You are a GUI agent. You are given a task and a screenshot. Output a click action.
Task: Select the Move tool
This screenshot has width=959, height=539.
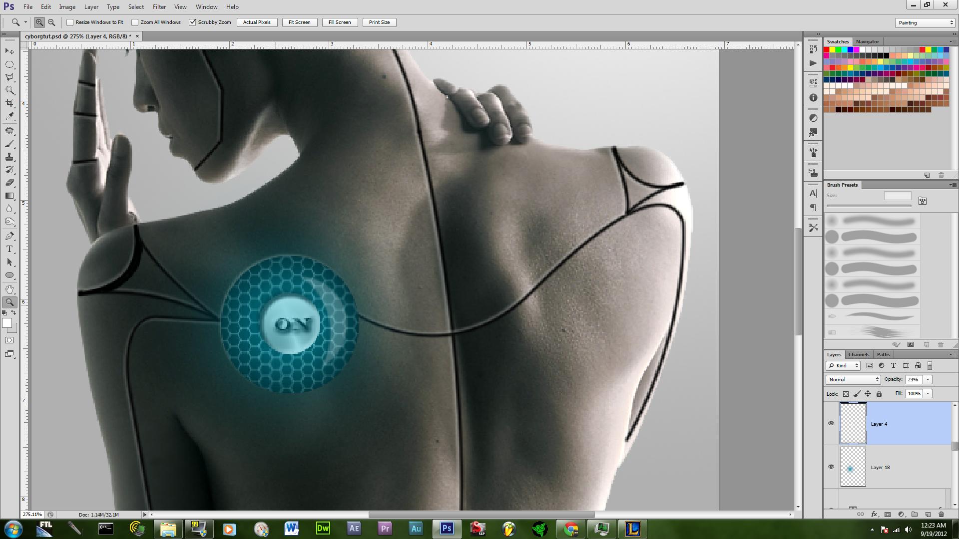tap(9, 51)
